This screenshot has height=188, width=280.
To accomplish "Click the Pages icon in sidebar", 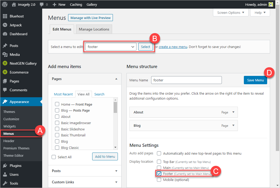I will pyautogui.click(x=5, y=81).
